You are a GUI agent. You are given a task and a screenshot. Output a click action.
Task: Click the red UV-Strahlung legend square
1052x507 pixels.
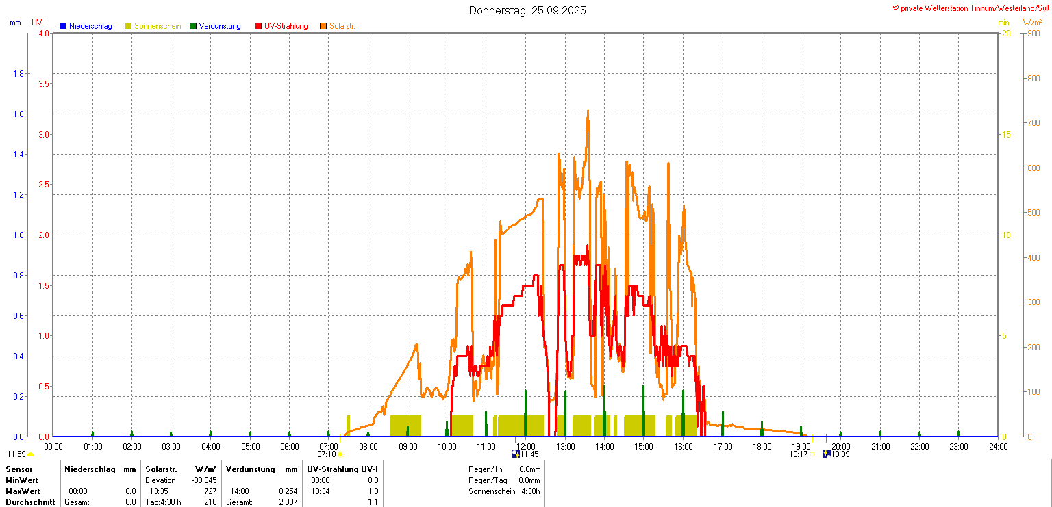pyautogui.click(x=258, y=26)
